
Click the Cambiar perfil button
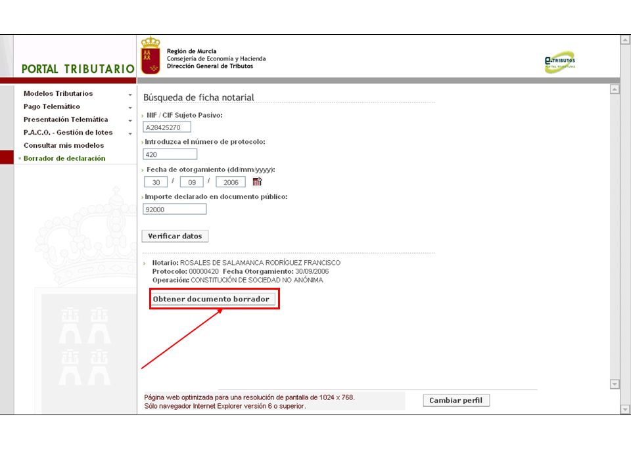[456, 400]
